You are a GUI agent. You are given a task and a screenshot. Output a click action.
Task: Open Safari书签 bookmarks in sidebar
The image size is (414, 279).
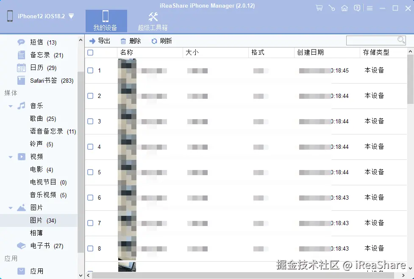[44, 81]
